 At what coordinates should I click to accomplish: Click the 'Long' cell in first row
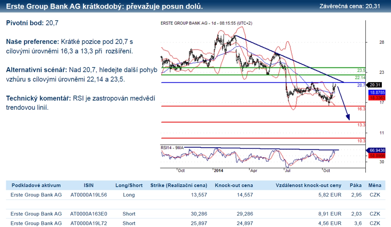129,195
